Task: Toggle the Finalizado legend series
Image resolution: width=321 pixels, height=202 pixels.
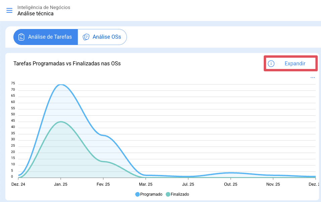Action: (177, 194)
